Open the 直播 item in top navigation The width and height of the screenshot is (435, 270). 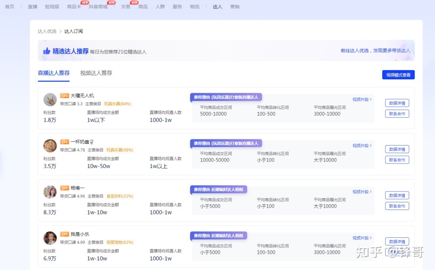coord(32,7)
